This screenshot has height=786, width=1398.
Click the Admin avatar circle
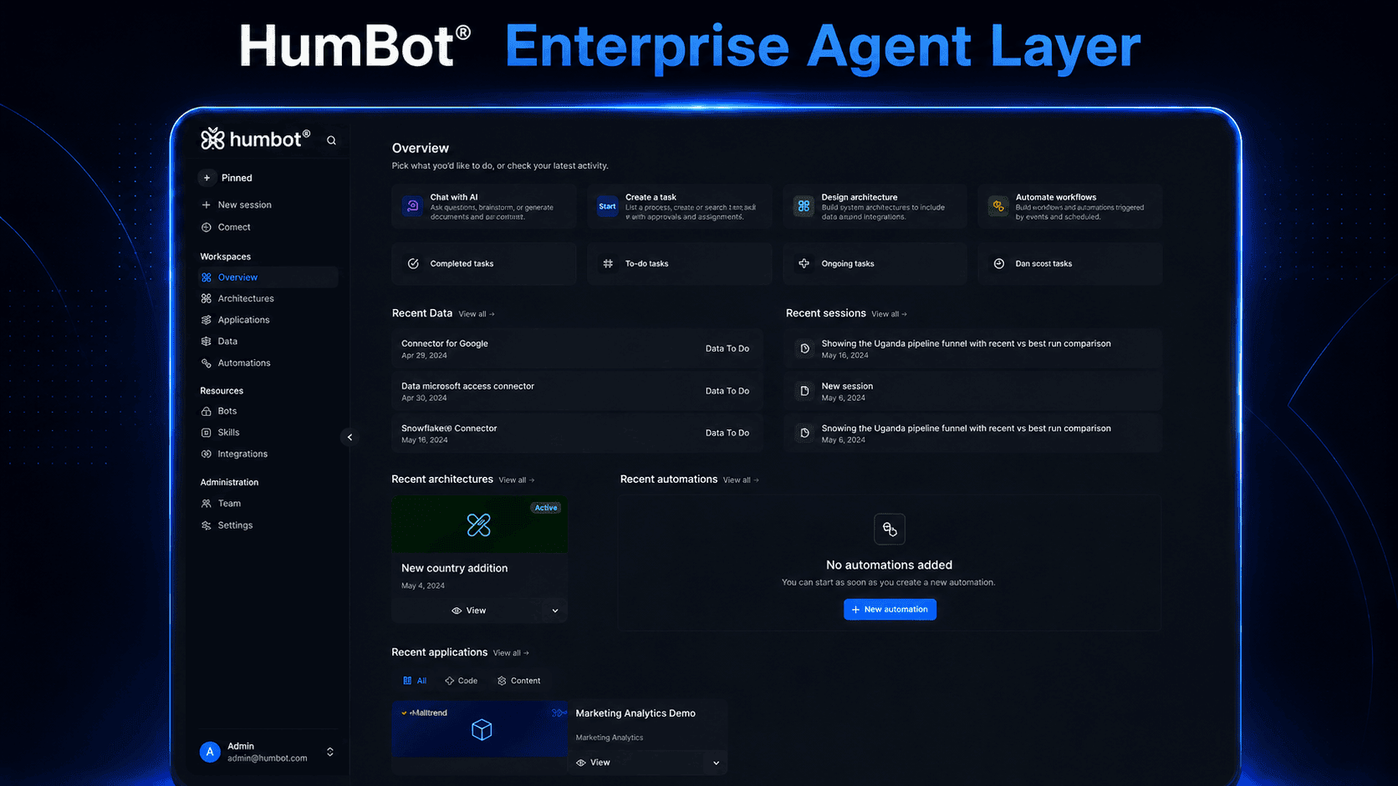point(210,752)
